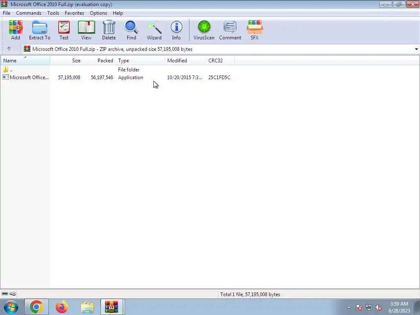Screen dimensions: 420x315
Task: Click the 'Application' type cell
Action: coord(130,78)
